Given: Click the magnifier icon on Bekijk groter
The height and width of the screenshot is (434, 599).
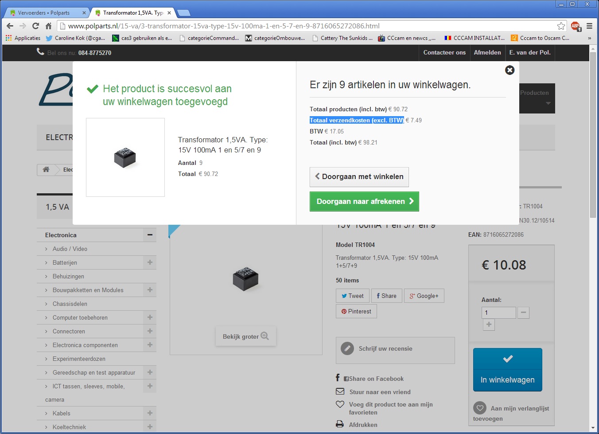Looking at the screenshot, I should click(x=265, y=336).
